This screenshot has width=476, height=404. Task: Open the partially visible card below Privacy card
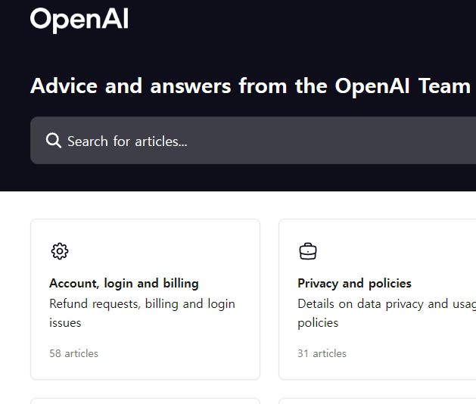(x=378, y=401)
